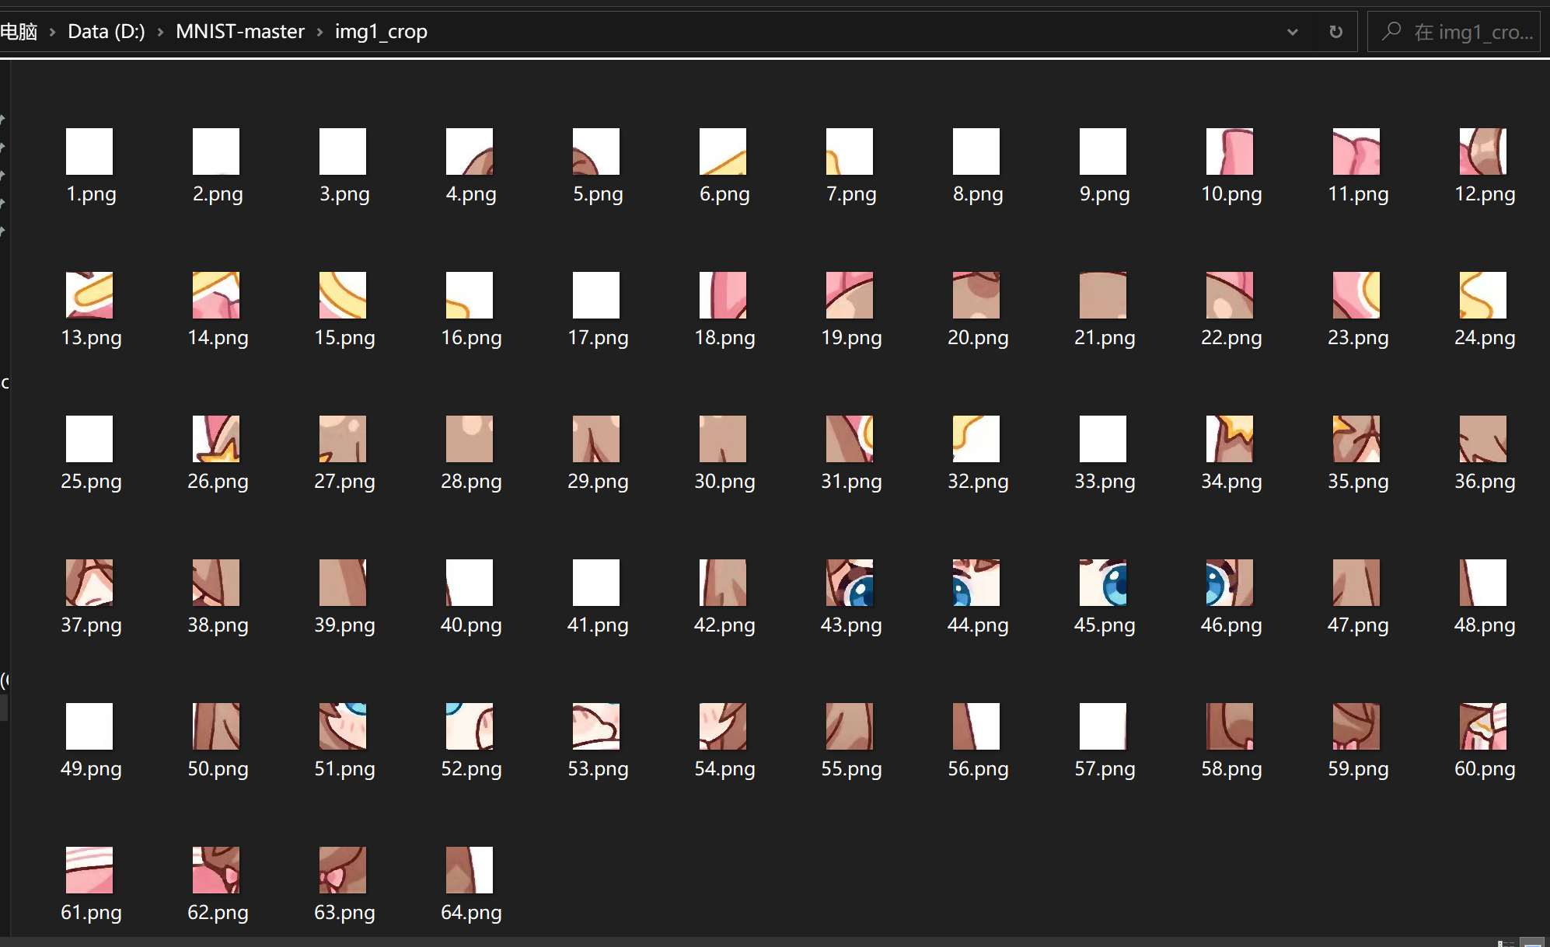The image size is (1550, 947).
Task: Click the file name 5.png
Action: coord(598,194)
